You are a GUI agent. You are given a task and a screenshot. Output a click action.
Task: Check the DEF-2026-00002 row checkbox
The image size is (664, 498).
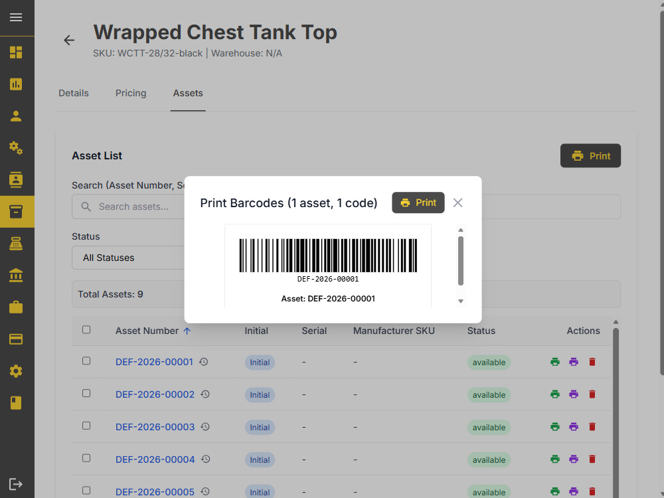86,393
